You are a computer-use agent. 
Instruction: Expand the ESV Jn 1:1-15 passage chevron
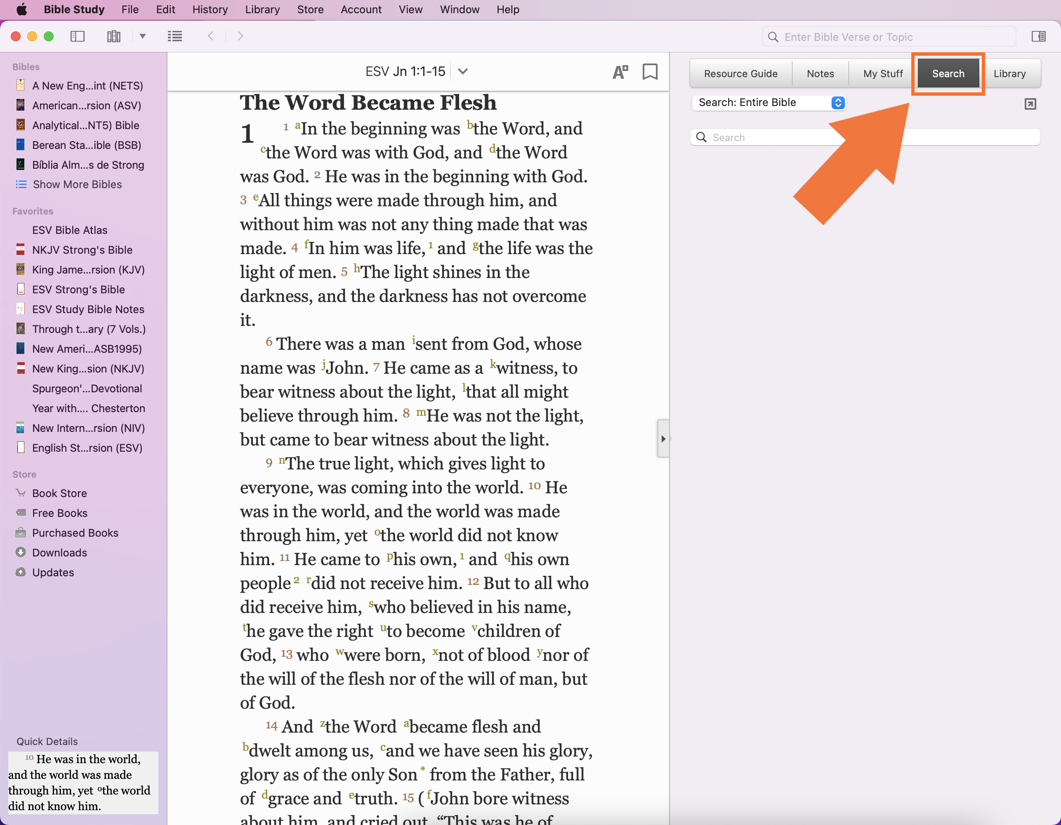[x=462, y=72]
